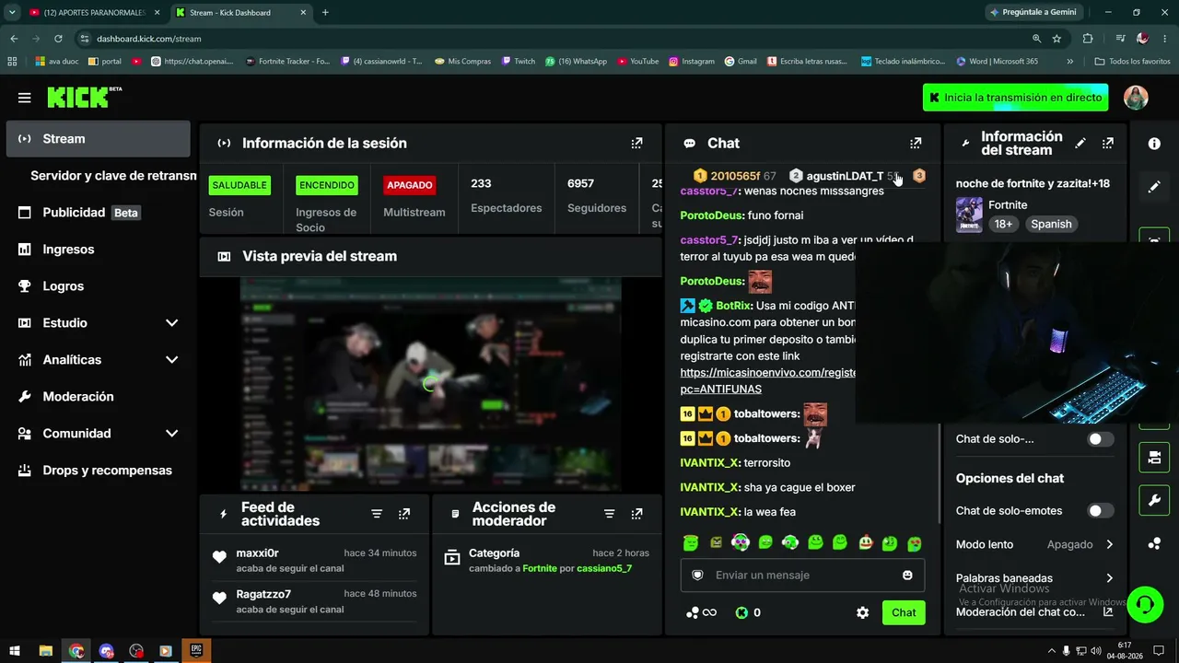
Task: Open the Twitch bookmark
Action: 519,62
